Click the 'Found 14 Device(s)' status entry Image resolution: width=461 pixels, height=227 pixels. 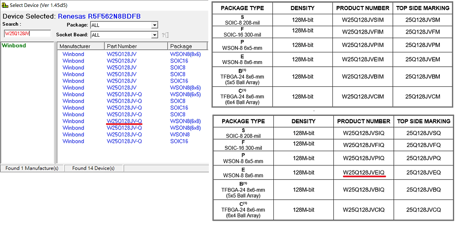[94, 168]
